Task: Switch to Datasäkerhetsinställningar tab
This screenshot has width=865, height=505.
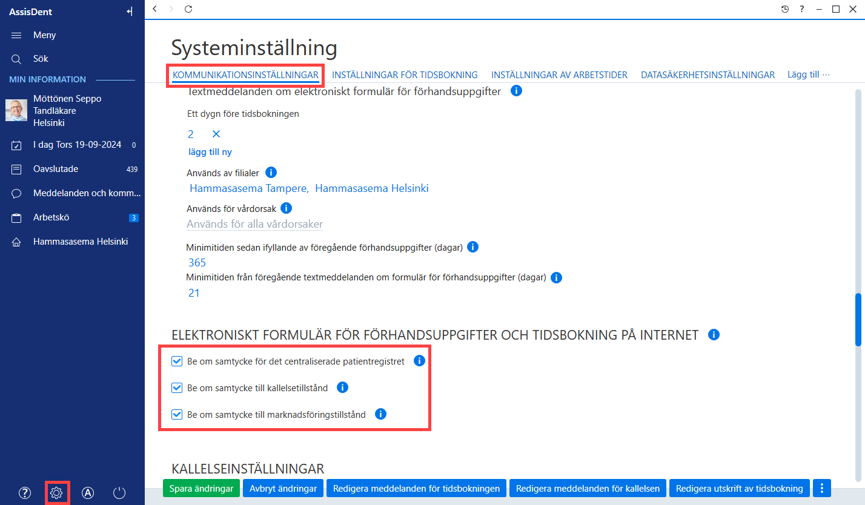Action: pyautogui.click(x=708, y=75)
